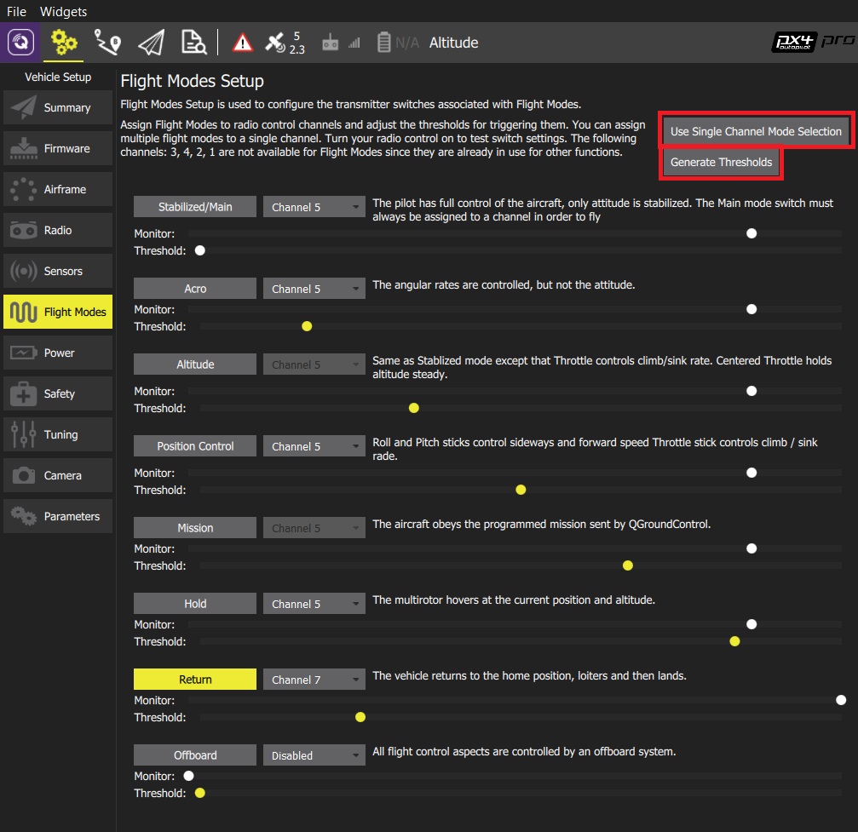The width and height of the screenshot is (858, 832).
Task: Open the Analyze log viewer icon
Action: [193, 42]
